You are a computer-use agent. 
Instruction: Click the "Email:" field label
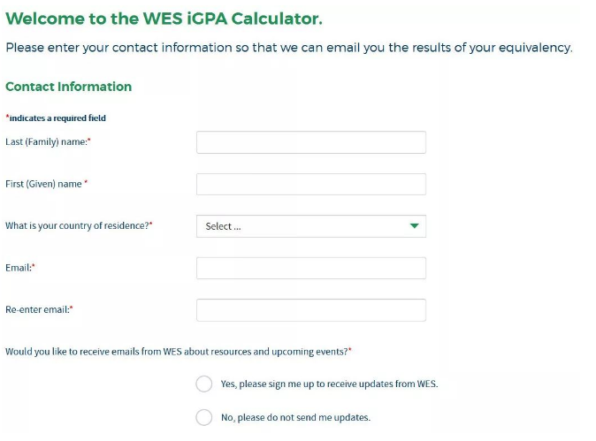(19, 268)
